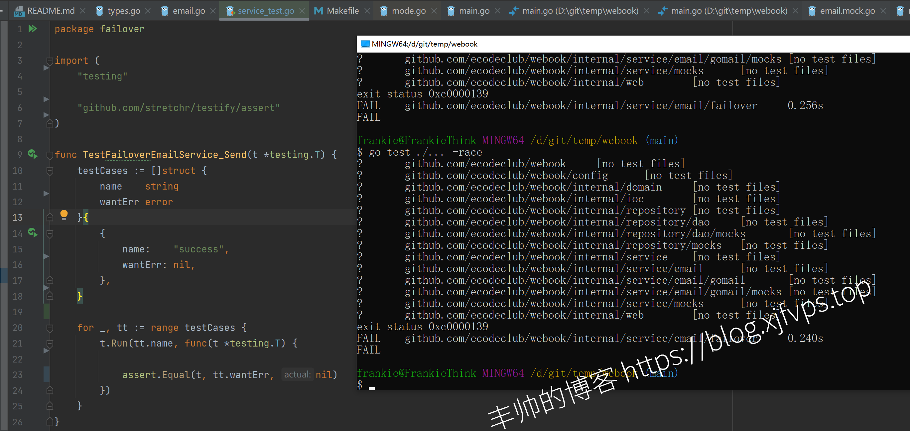Switch to types.go tab
The image size is (910, 431).
coord(124,11)
